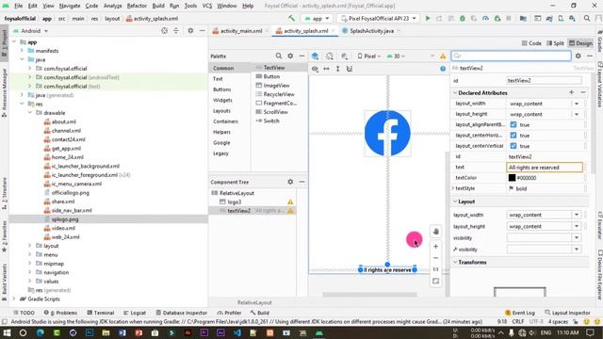Click attributes search field
Viewport: 603px width, 339px height.
[511, 56]
